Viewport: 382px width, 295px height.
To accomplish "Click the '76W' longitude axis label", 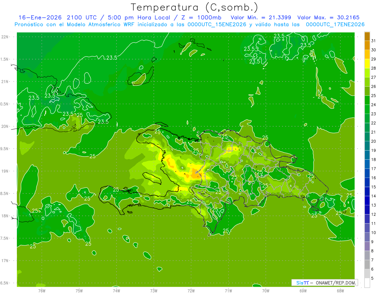I will (42, 291).
